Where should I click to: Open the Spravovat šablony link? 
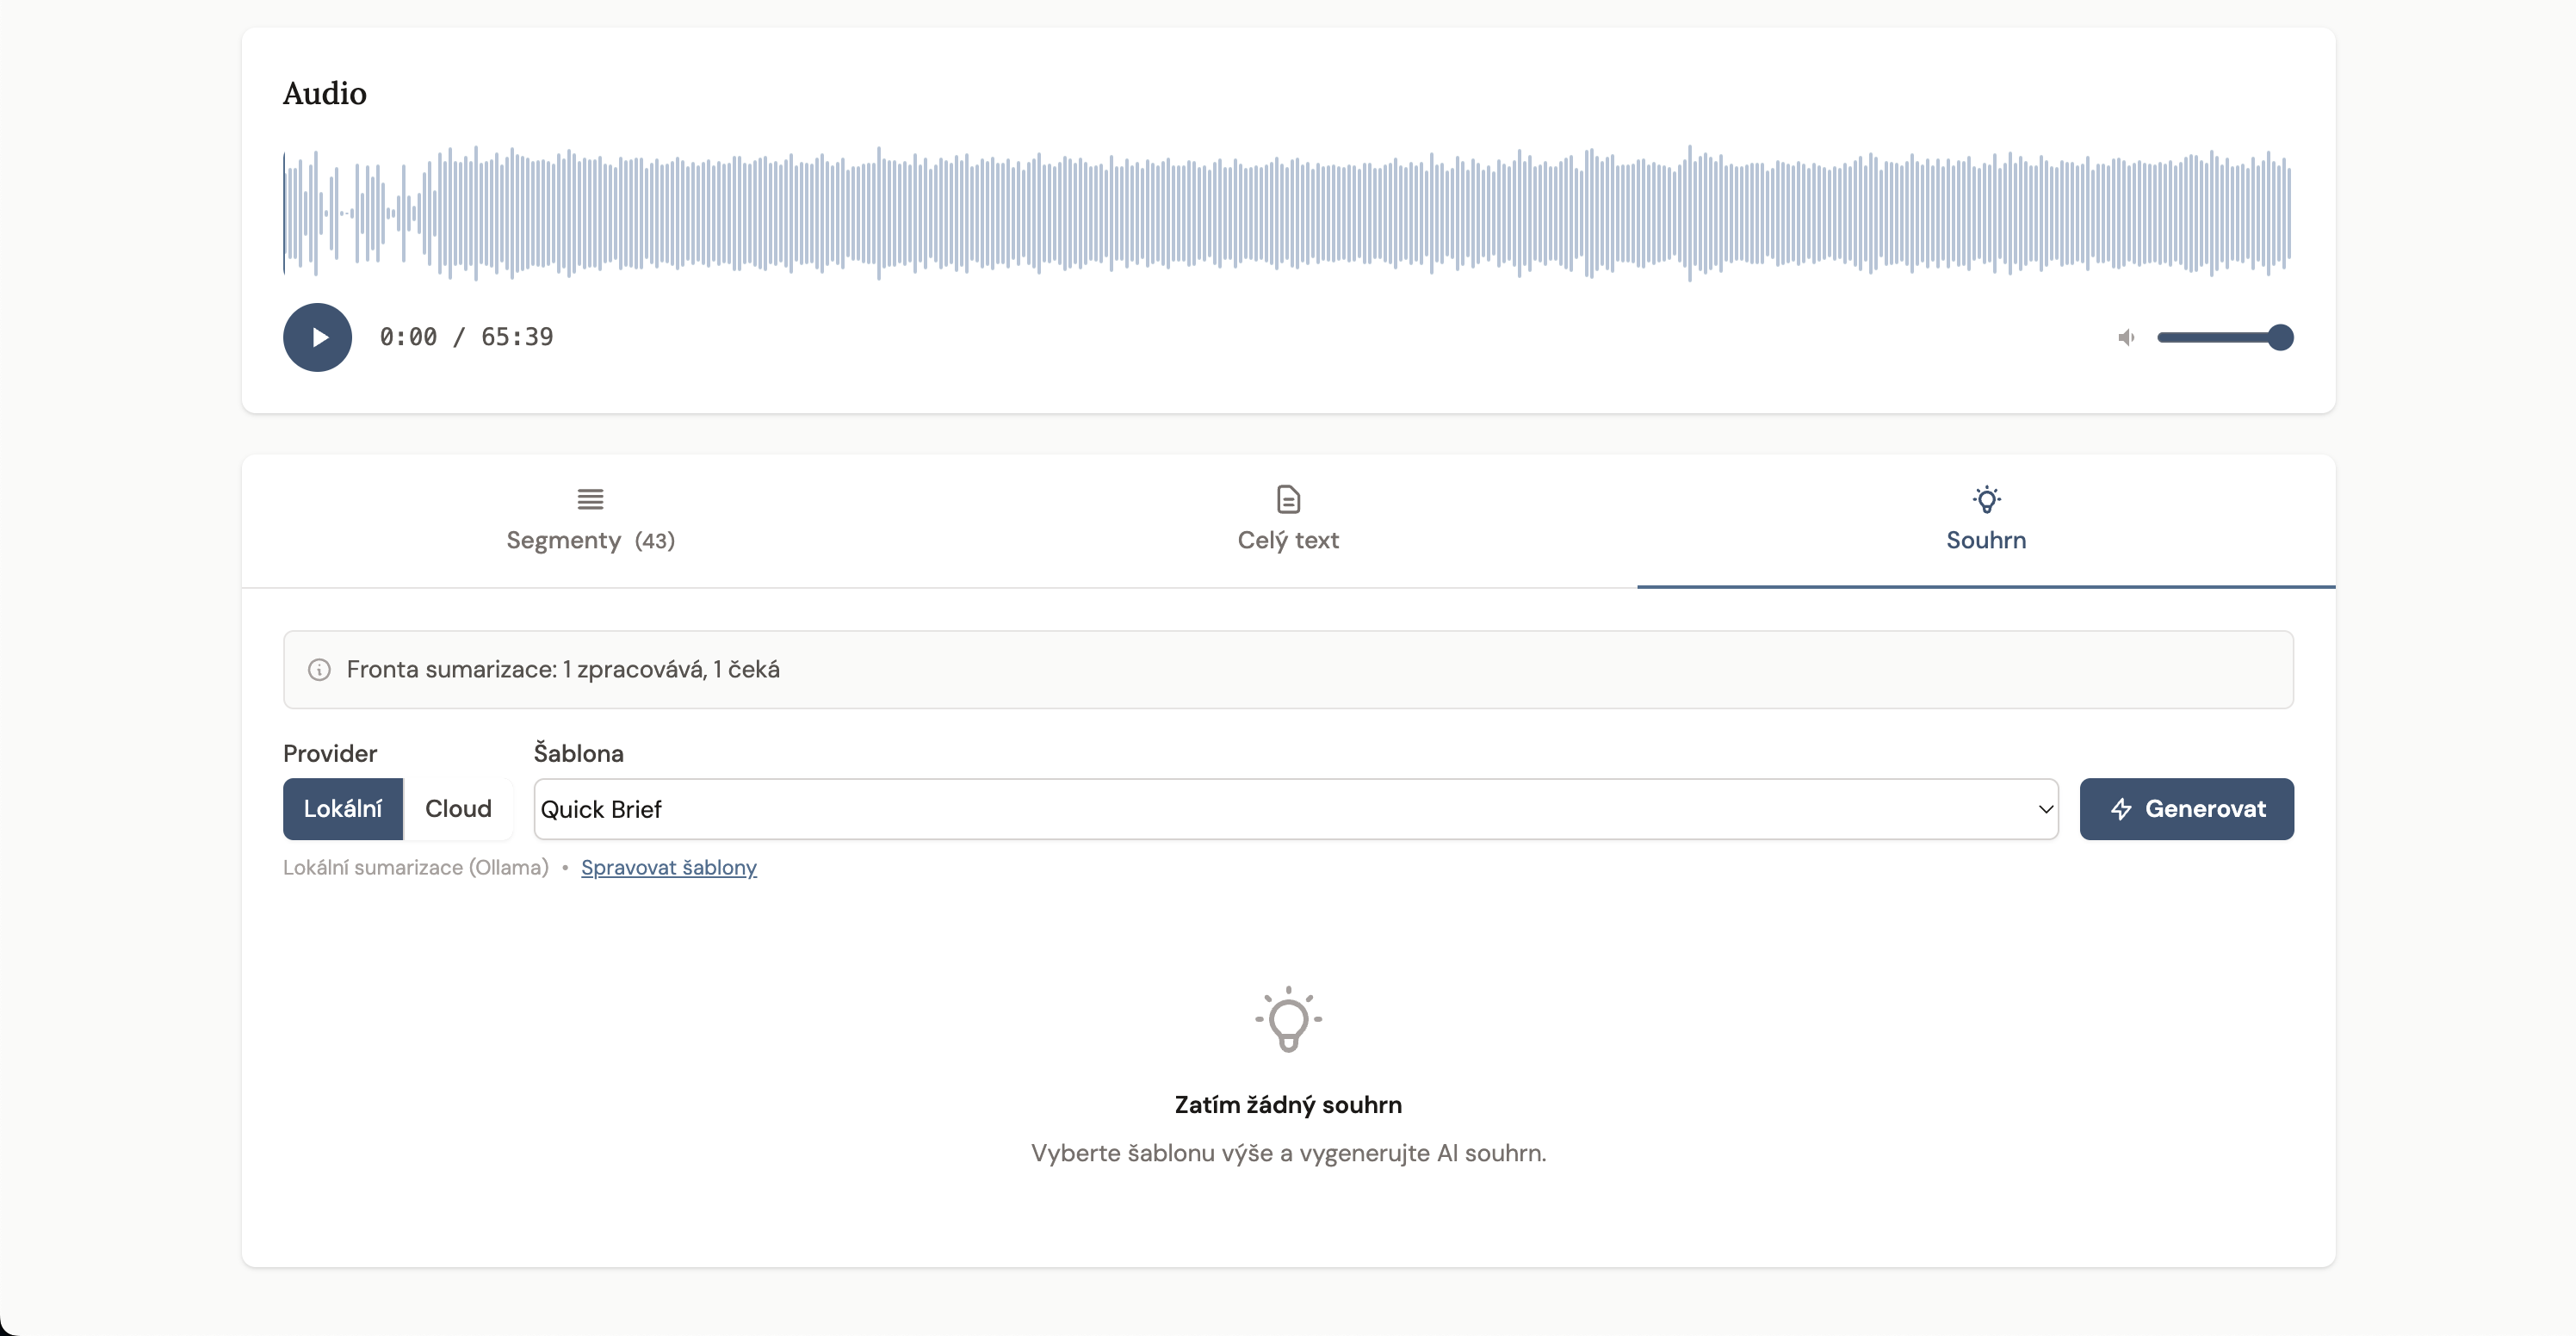pyautogui.click(x=668, y=868)
